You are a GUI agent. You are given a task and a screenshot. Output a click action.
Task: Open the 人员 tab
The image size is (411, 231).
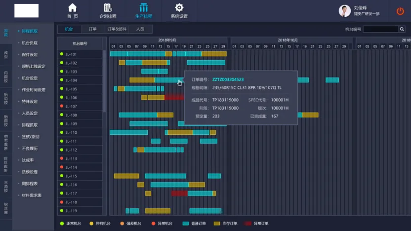click(x=140, y=30)
